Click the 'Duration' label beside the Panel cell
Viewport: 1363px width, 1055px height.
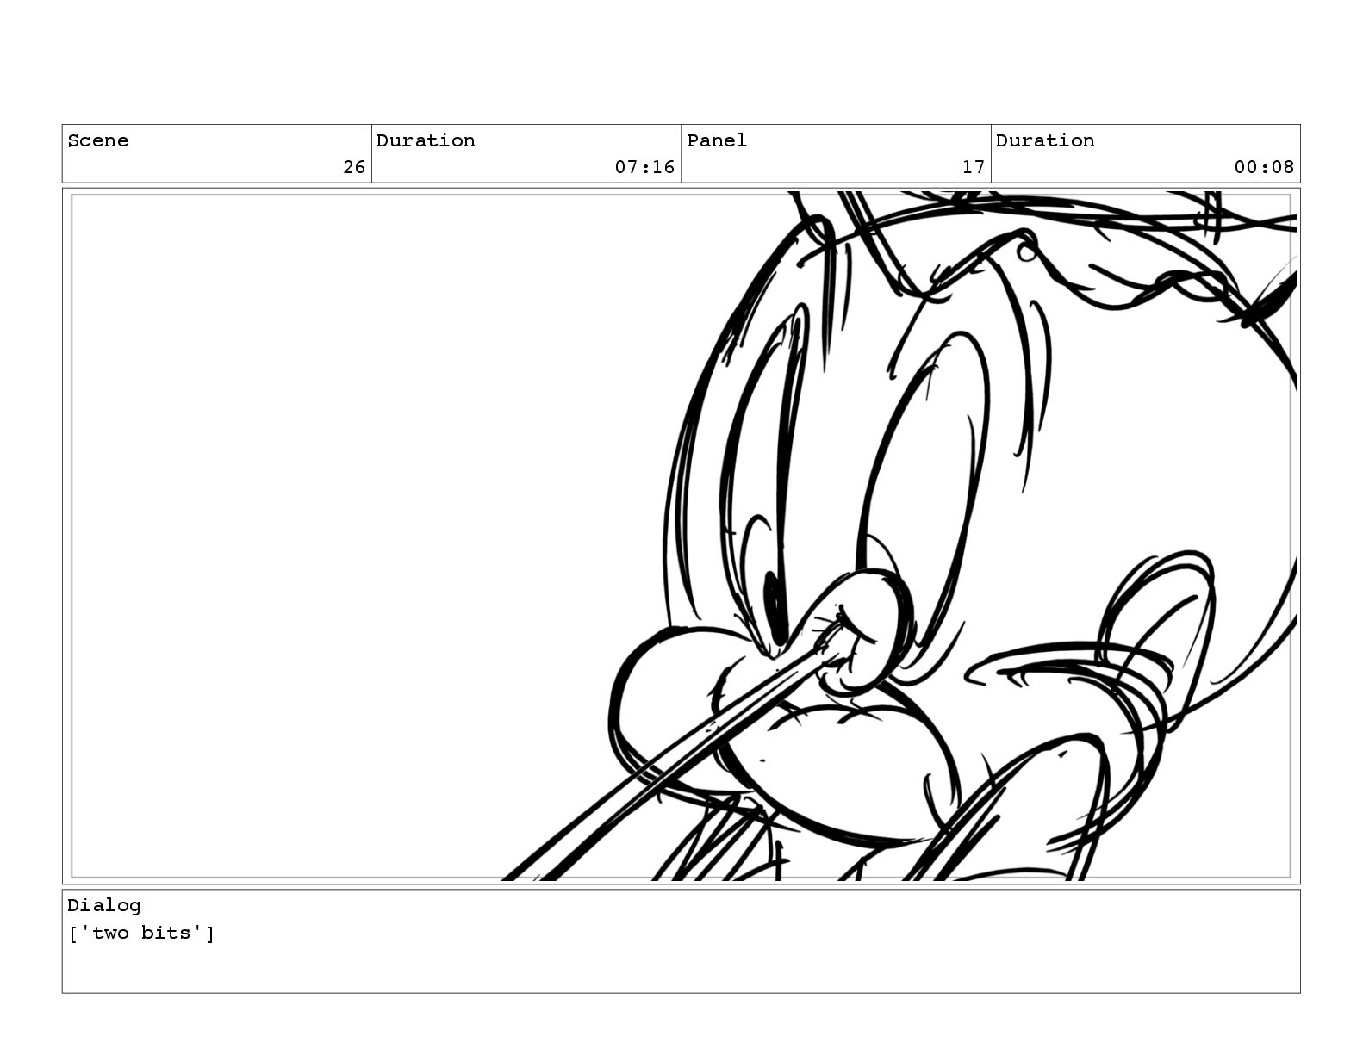tap(1045, 140)
